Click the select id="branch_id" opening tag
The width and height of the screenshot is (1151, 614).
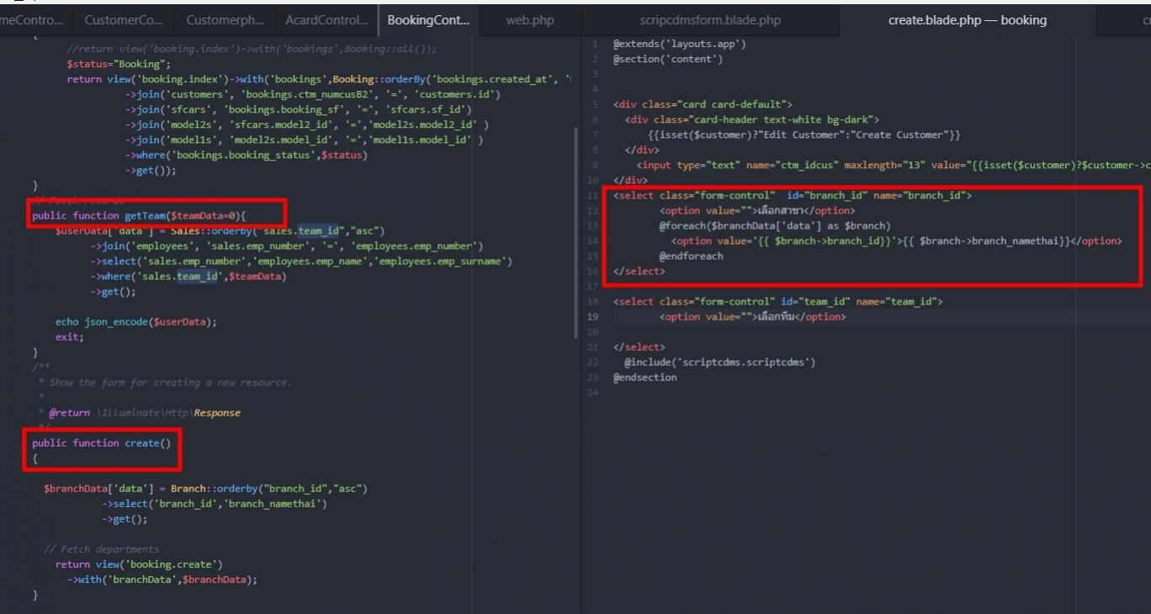pos(793,195)
